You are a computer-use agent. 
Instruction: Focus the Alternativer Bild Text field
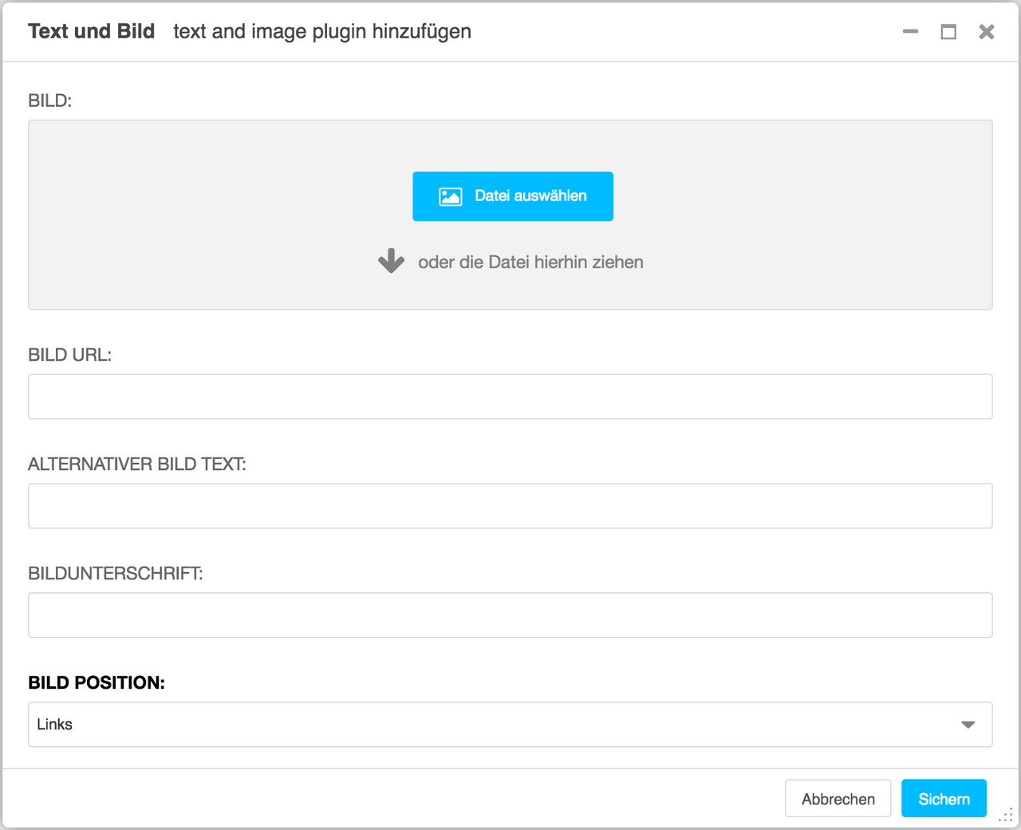tap(510, 506)
